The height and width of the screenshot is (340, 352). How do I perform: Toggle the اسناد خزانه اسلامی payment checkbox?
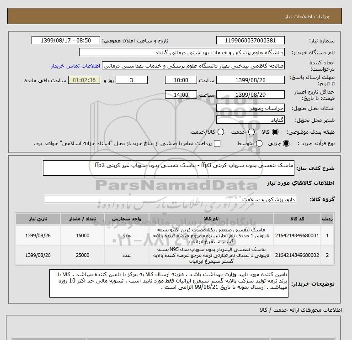[217, 143]
